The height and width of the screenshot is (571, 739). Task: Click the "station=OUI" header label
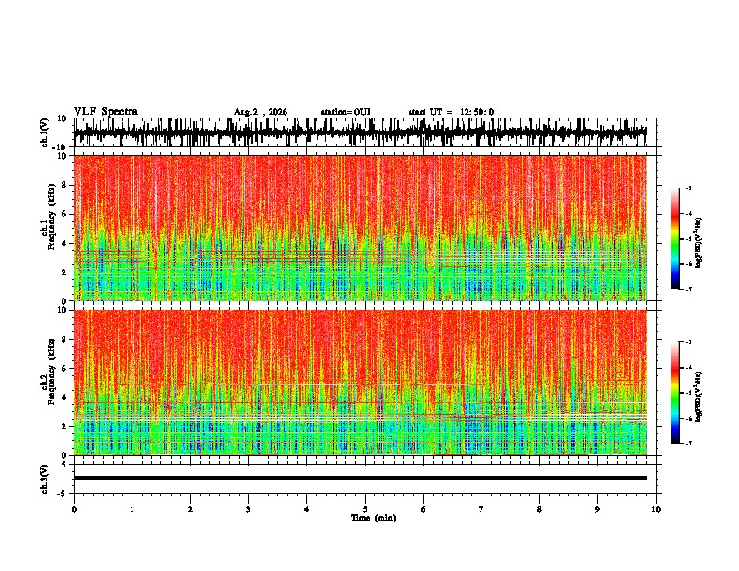click(345, 112)
